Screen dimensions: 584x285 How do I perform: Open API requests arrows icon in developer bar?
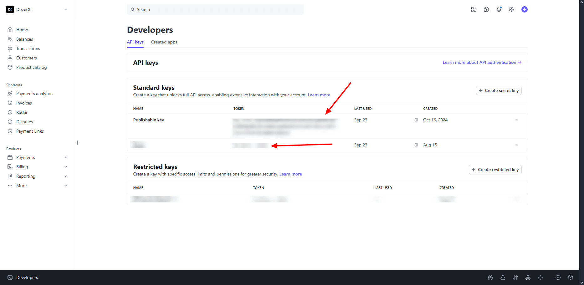click(x=515, y=277)
